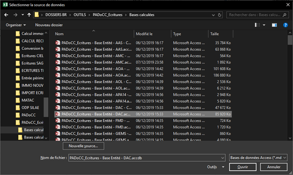Select the AAS - C... file sized 35 784 Ko

click(143, 43)
